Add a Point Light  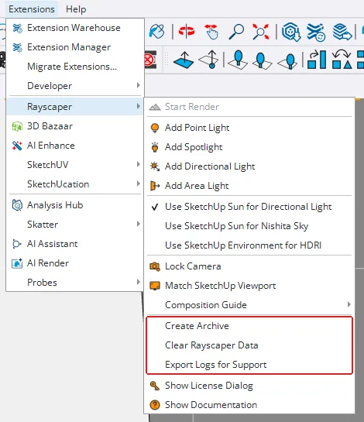pos(249,128)
